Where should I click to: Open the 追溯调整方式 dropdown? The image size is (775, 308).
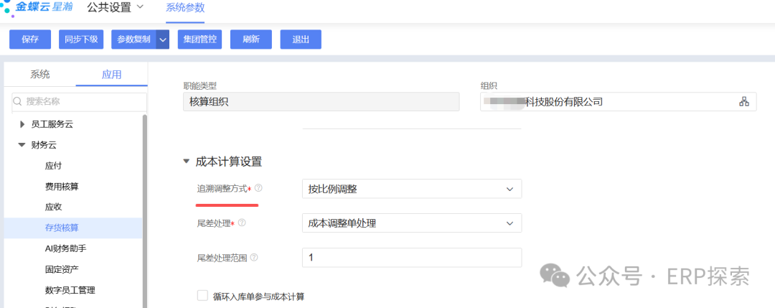(411, 189)
